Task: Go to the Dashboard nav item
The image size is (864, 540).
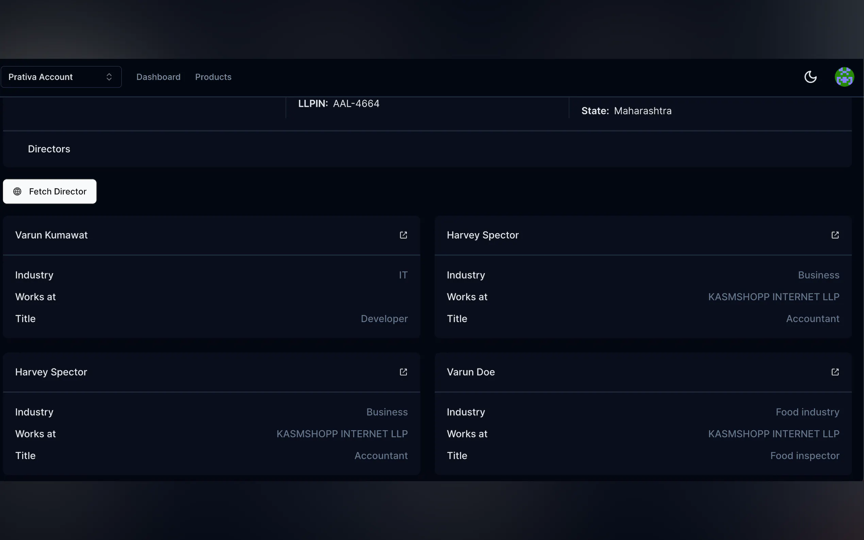Action: click(x=158, y=77)
